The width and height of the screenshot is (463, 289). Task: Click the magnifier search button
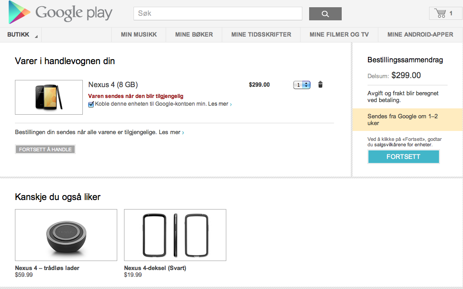(325, 14)
